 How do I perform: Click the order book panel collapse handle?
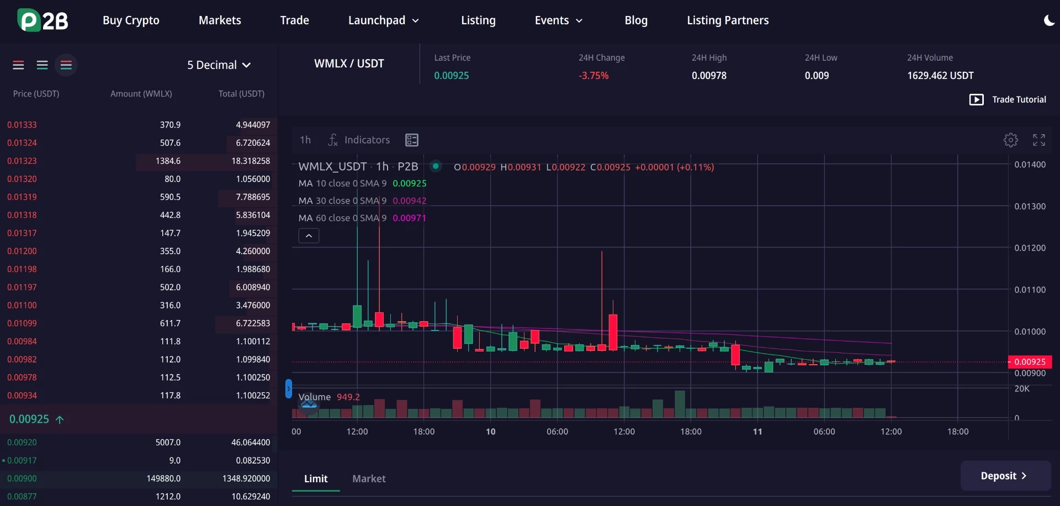tap(288, 388)
